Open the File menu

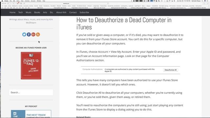(10, 1)
